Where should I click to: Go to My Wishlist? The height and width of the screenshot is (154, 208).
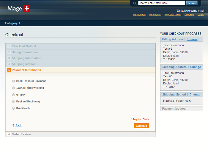point(155,15)
